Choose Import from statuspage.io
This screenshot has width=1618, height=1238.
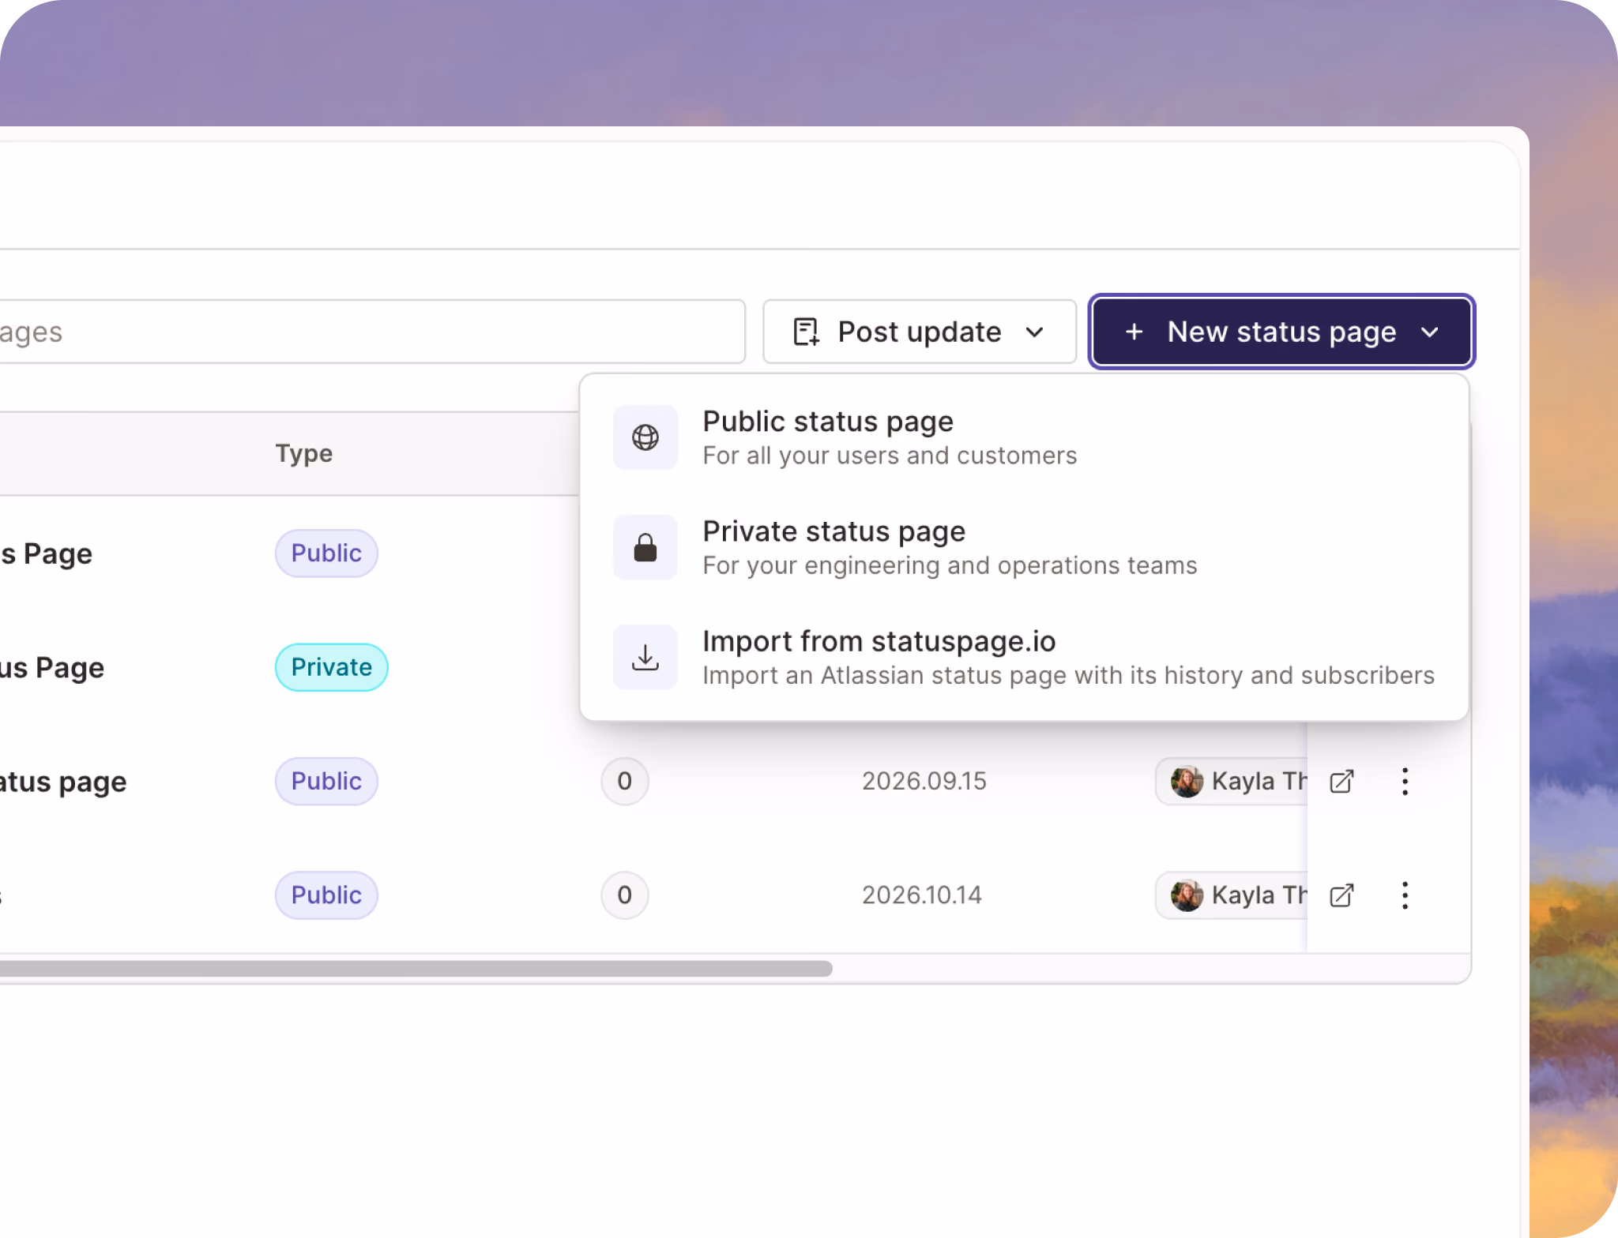[x=1024, y=657]
